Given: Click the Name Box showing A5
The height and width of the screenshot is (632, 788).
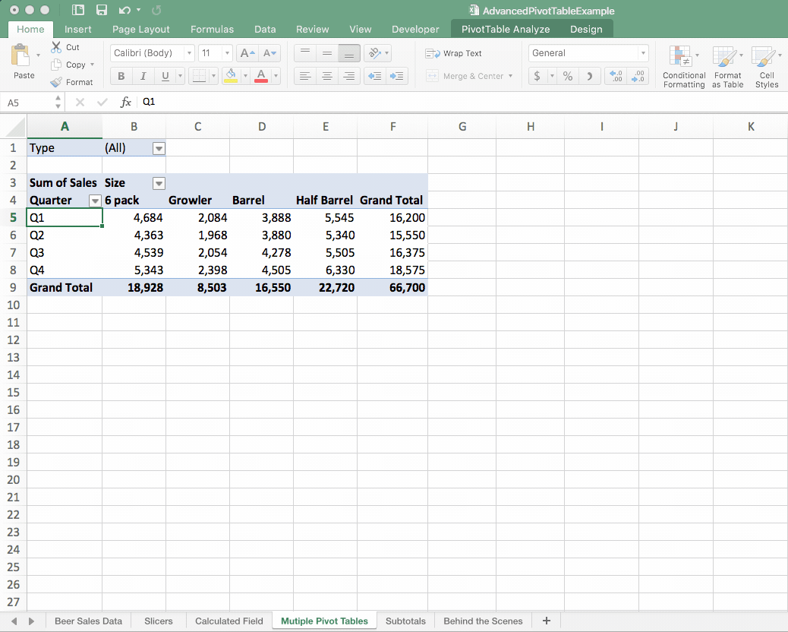Looking at the screenshot, I should click(x=30, y=101).
